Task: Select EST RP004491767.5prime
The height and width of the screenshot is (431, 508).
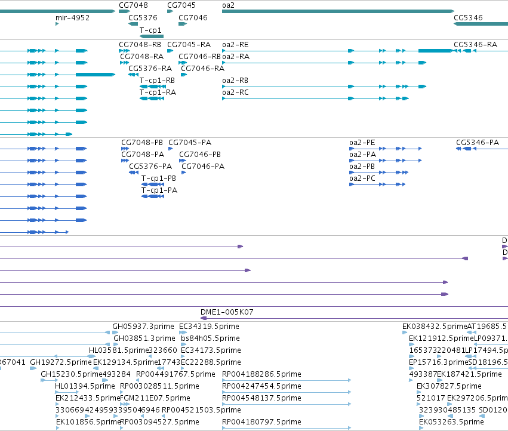Action: click(x=176, y=374)
